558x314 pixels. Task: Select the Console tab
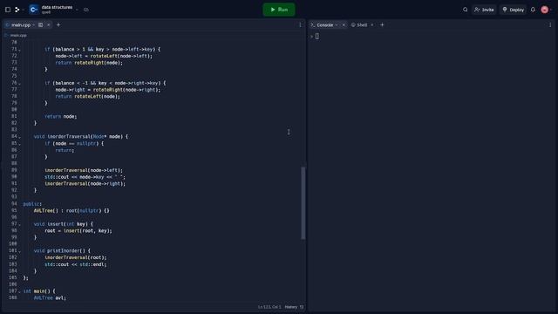click(x=324, y=25)
